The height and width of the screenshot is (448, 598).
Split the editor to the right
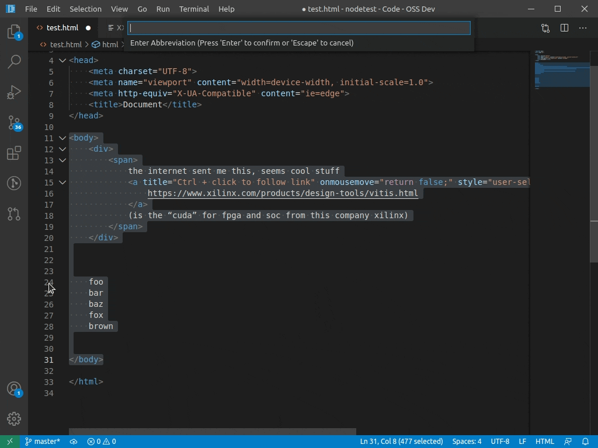click(565, 28)
